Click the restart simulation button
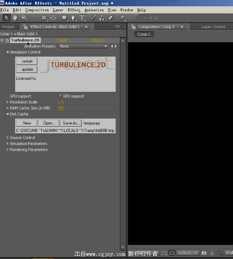This screenshot has width=233, height=259. 27,61
